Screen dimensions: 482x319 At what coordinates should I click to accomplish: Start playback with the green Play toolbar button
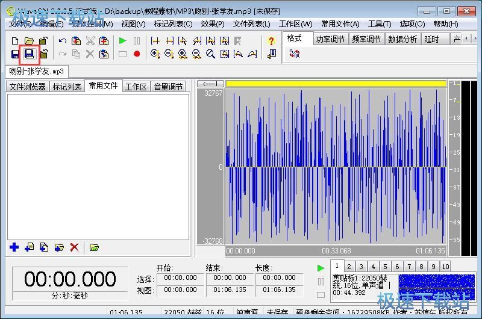(x=123, y=40)
